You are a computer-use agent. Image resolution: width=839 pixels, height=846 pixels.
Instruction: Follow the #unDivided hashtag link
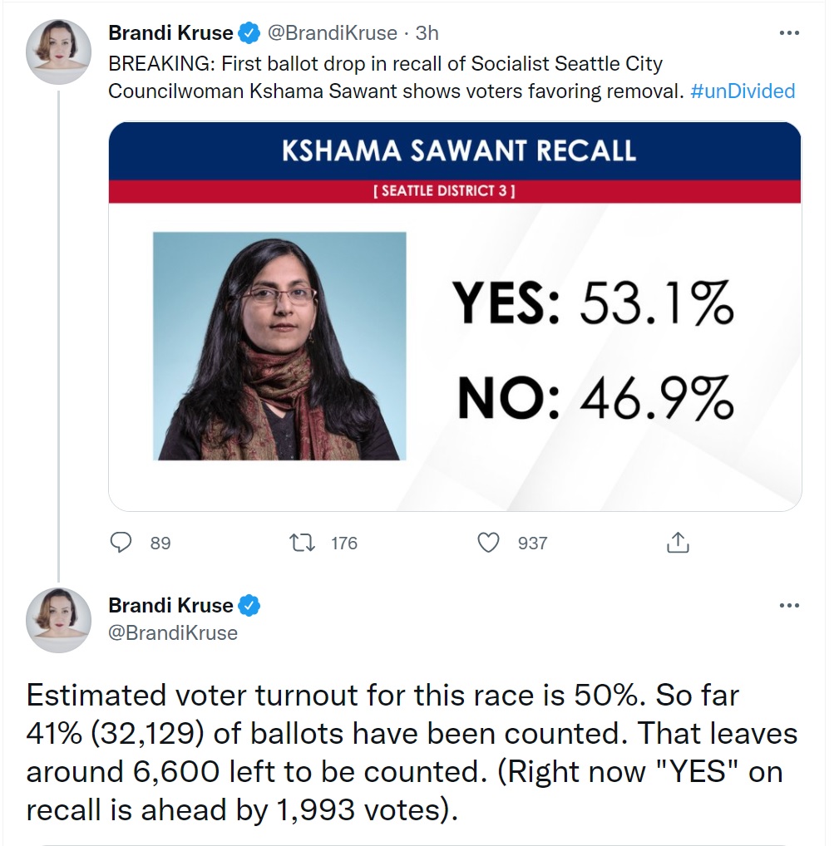(743, 91)
